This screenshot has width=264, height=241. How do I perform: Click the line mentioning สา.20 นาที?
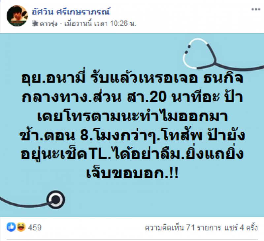coord(132,97)
